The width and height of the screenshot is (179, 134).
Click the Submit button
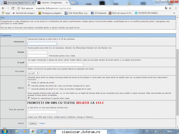pyautogui.click(x=33, y=123)
